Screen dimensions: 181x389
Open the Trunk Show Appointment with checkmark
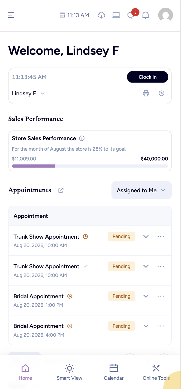point(46,266)
